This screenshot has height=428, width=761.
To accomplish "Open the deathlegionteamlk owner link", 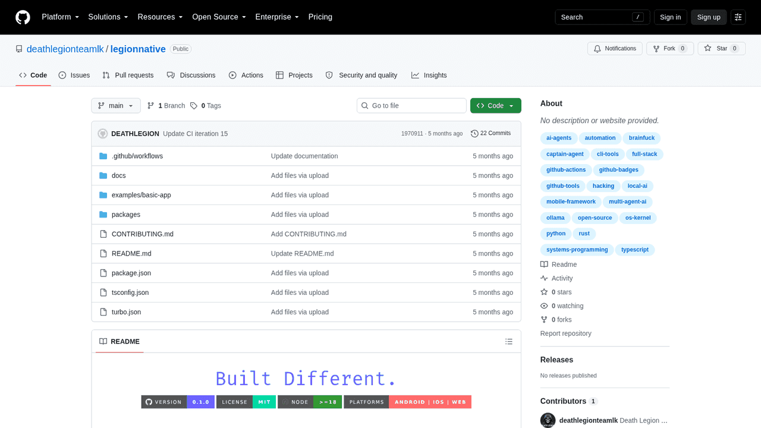I will click(65, 49).
